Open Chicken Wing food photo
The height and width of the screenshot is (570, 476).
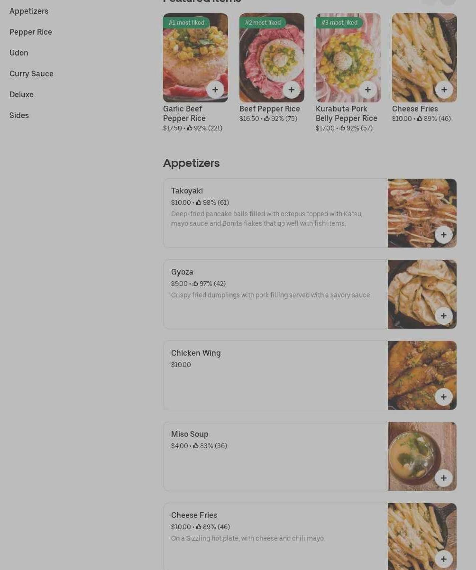(x=422, y=375)
